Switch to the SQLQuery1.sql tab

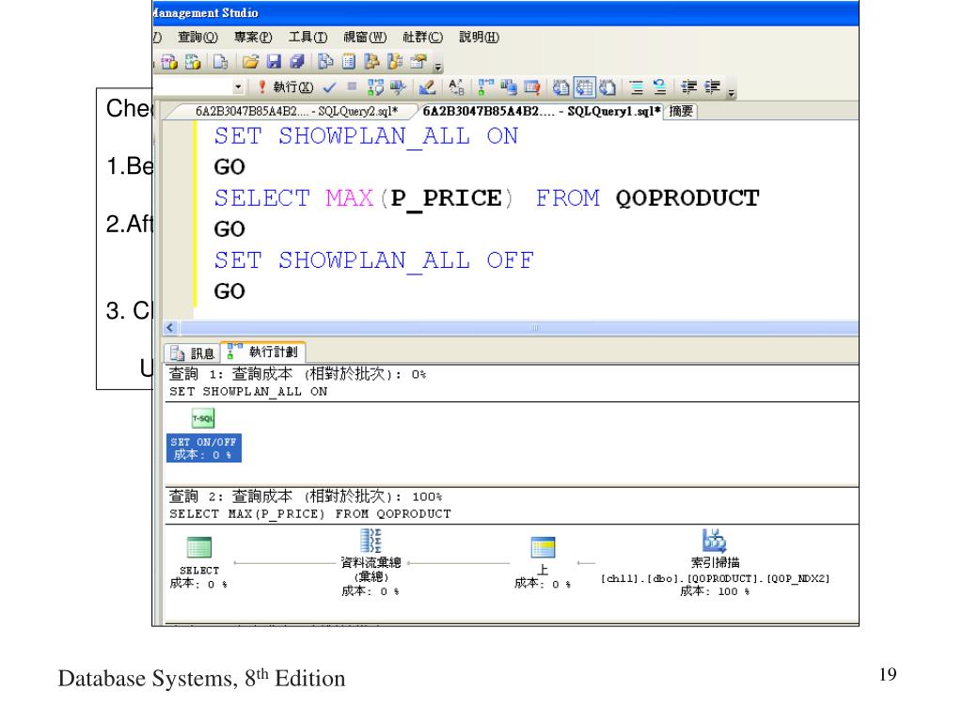(541, 111)
